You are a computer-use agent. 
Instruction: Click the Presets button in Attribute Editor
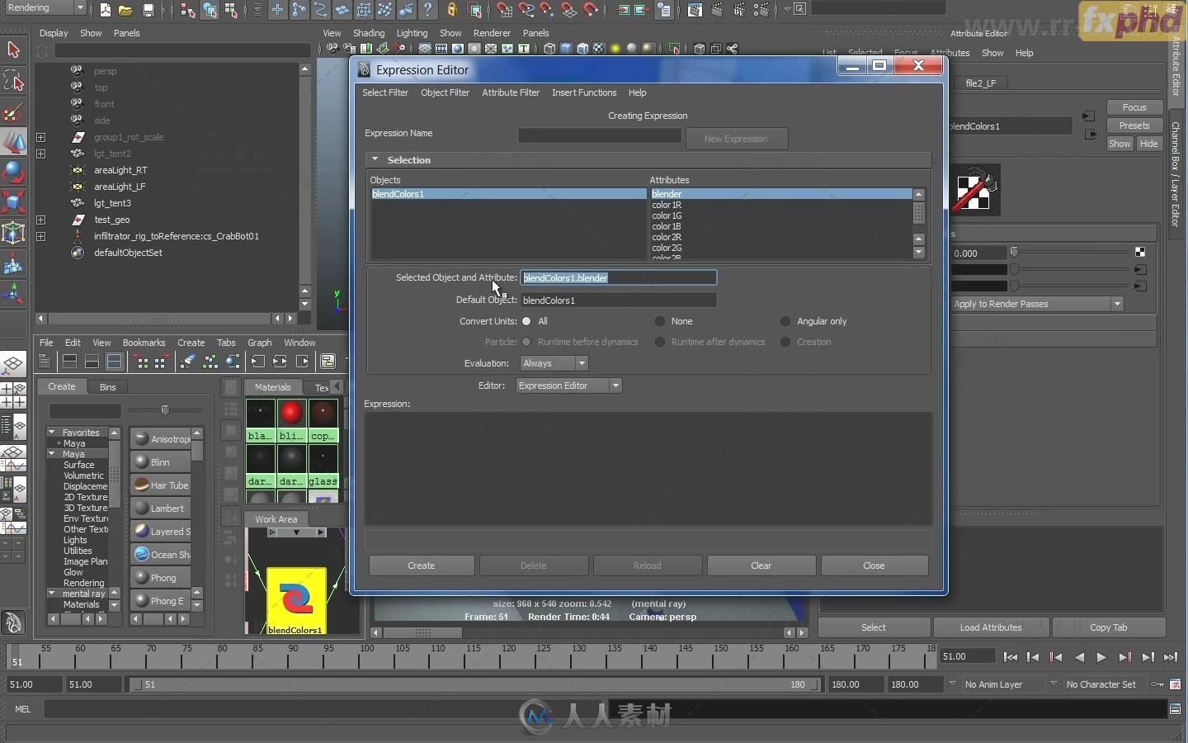click(1134, 125)
